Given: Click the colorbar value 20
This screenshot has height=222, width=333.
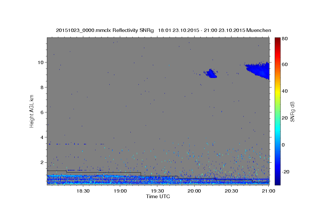Looking at the screenshot, I should click(285, 118).
